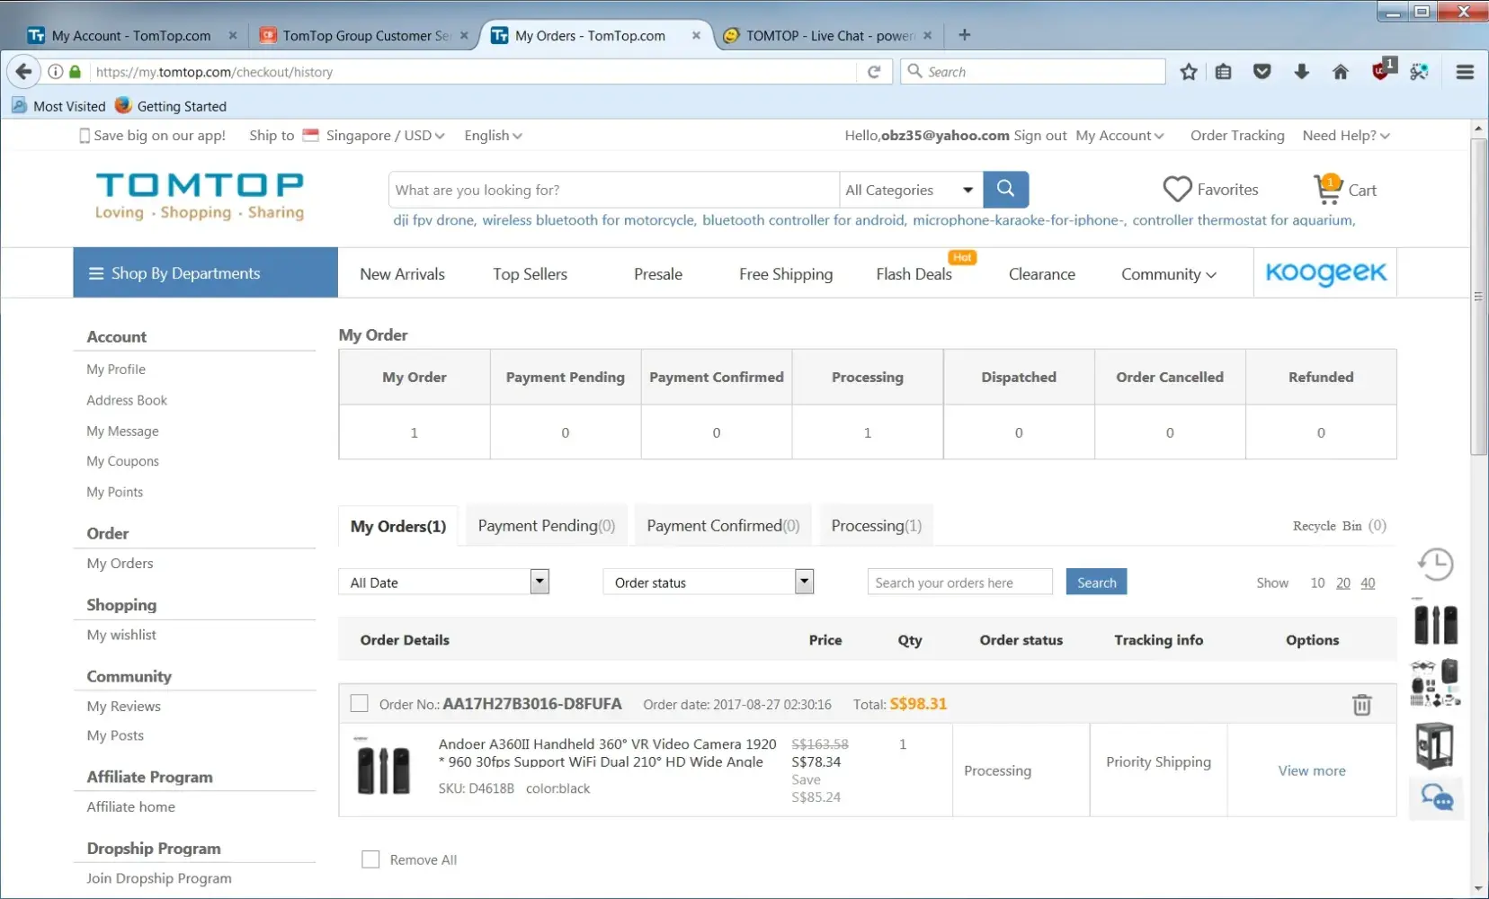Click the blue Search orders button
This screenshot has height=899, width=1489.
(x=1096, y=583)
